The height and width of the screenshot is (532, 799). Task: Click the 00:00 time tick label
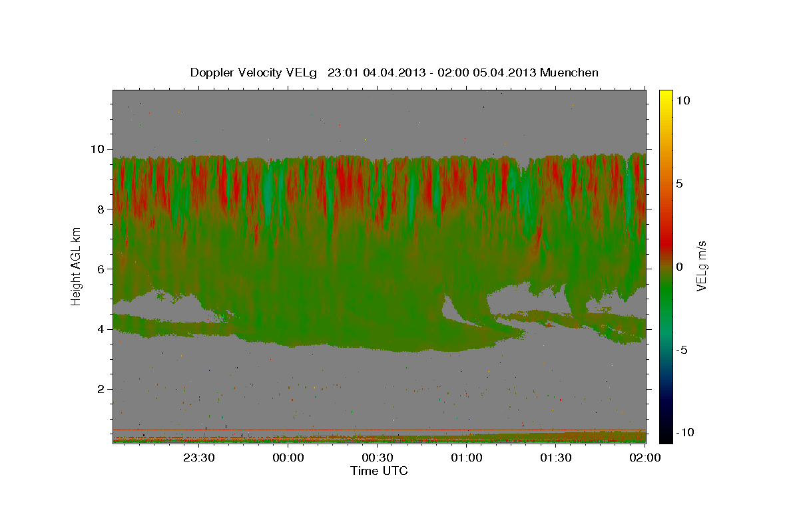288,458
